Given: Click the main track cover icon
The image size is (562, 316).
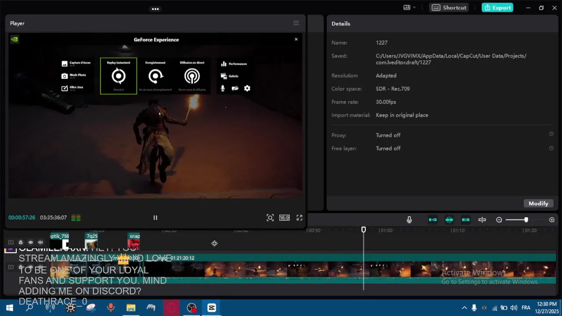Looking at the screenshot, I should pos(11,267).
